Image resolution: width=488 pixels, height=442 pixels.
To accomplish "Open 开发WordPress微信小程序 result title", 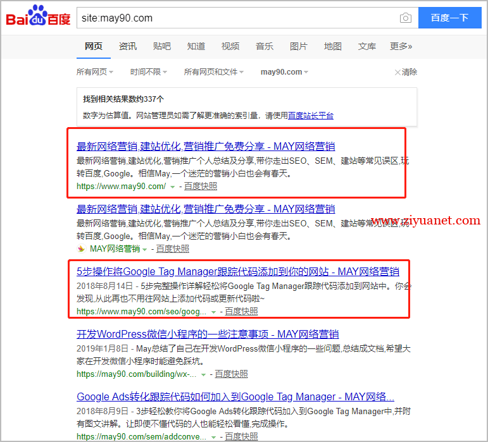I will coord(208,334).
